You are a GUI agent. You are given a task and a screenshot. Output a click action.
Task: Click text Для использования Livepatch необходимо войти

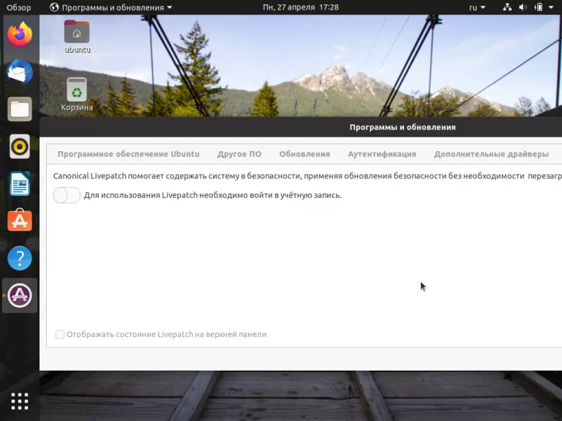pyautogui.click(x=212, y=195)
